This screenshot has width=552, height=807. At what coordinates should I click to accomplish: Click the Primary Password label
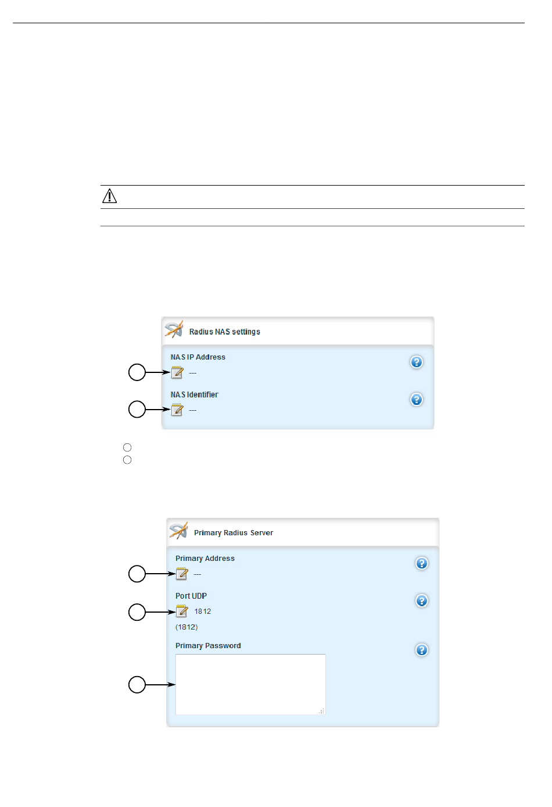pyautogui.click(x=208, y=646)
